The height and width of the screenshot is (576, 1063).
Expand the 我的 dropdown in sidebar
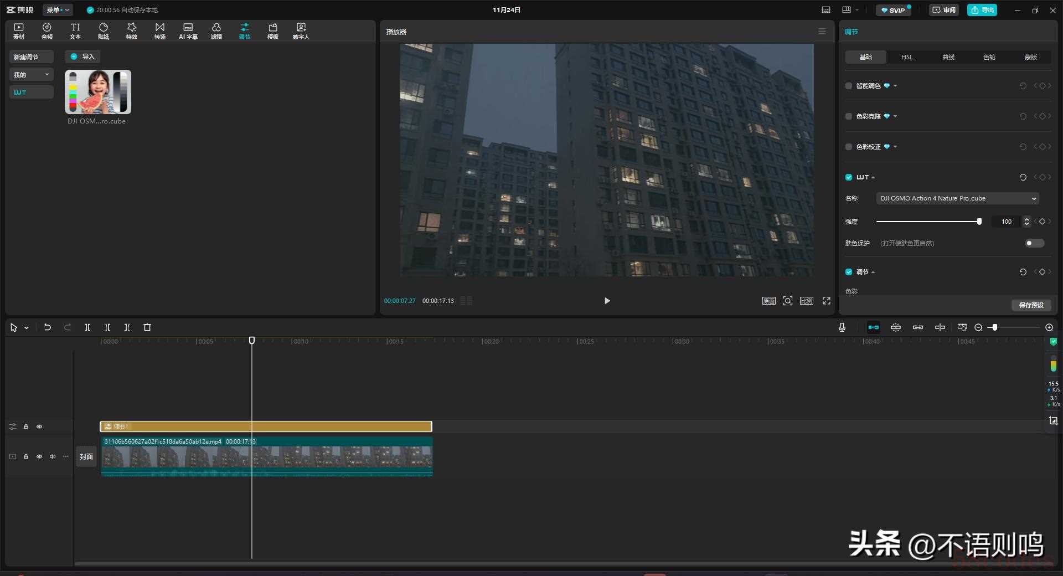pyautogui.click(x=32, y=75)
